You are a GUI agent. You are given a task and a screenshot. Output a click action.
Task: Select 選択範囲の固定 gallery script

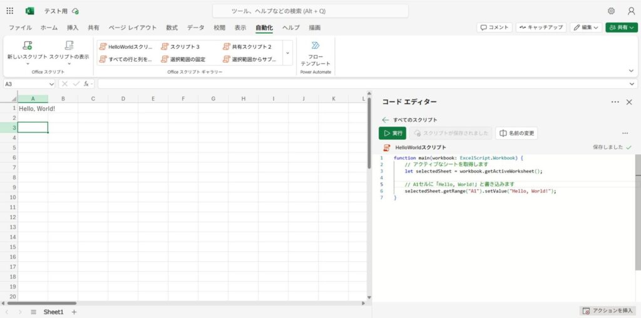click(x=183, y=59)
